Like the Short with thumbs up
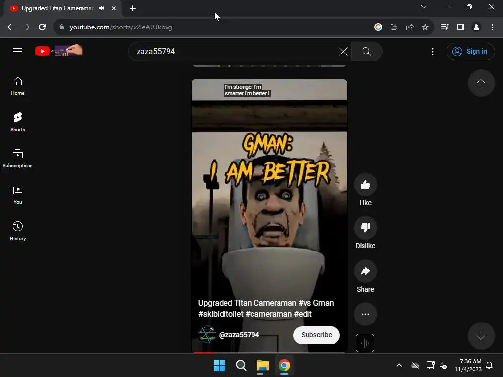This screenshot has height=377, width=503. pos(365,185)
